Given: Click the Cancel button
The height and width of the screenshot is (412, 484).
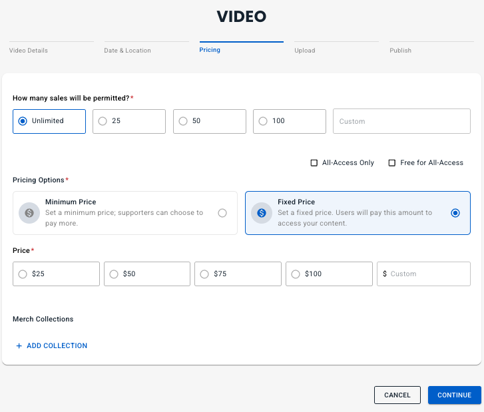Looking at the screenshot, I should 397,395.
